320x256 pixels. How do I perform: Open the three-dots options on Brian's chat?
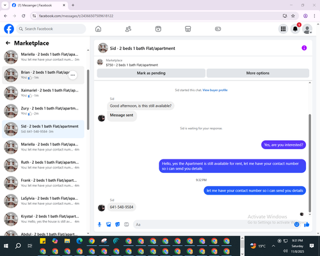(x=73, y=75)
